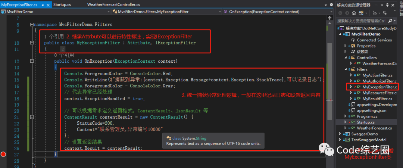The image size is (403, 168).
Task: Collapse the MyExceptionFilter class block
Action: (x=32, y=43)
